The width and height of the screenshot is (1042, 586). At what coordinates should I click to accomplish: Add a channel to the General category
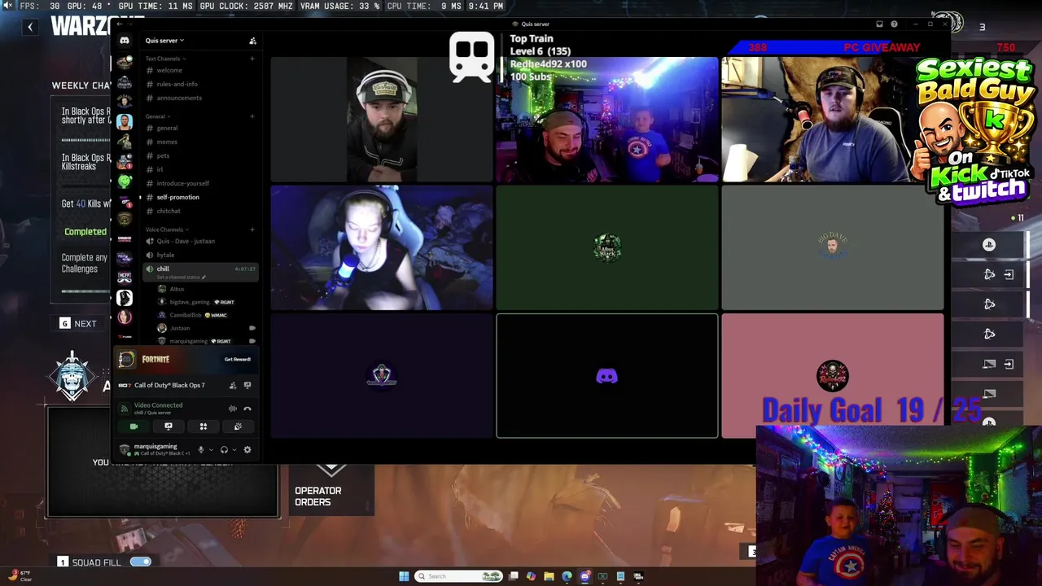click(x=252, y=116)
